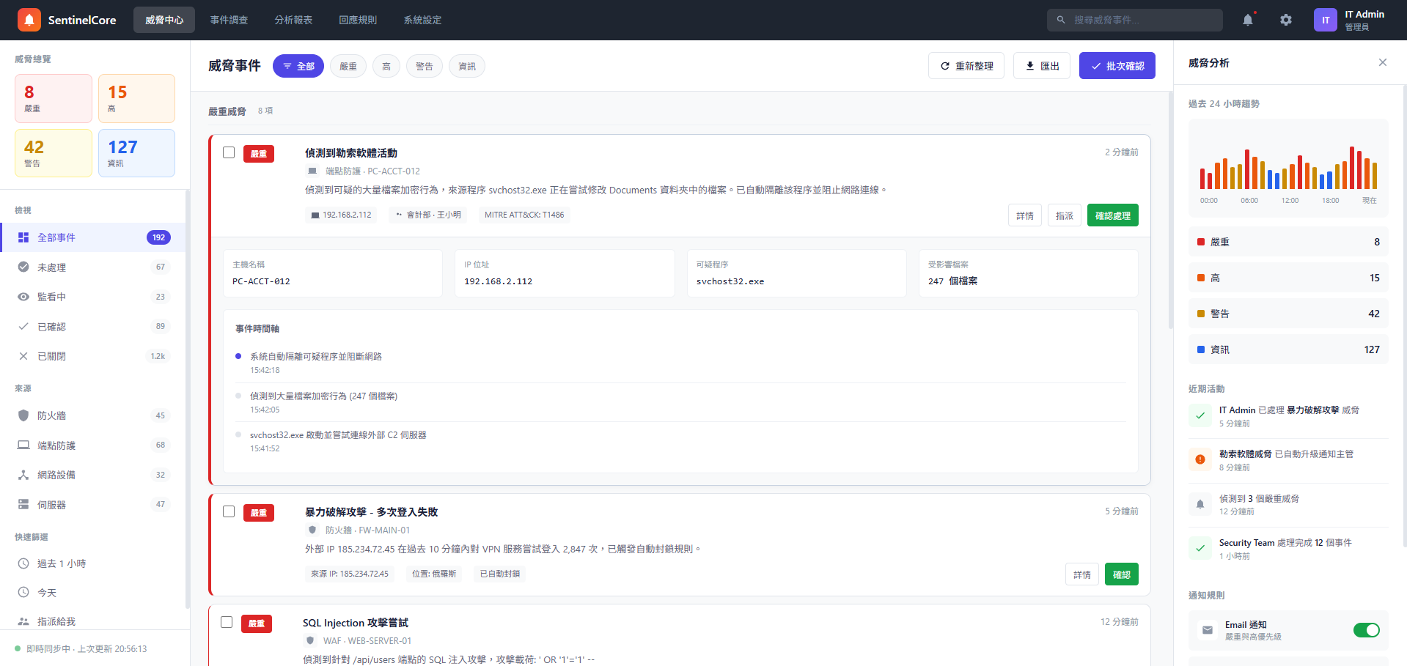Check the ransomware event checkbox
1407x666 pixels.
pyautogui.click(x=229, y=152)
